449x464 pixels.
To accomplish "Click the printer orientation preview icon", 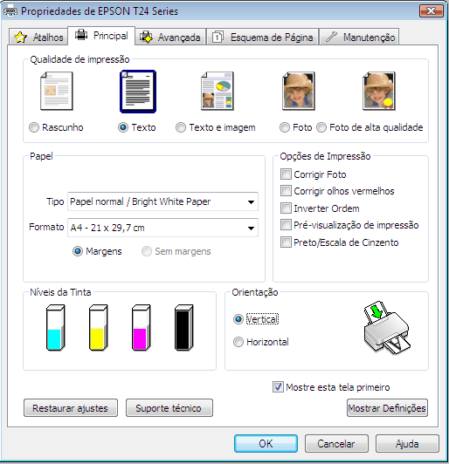I will (387, 328).
